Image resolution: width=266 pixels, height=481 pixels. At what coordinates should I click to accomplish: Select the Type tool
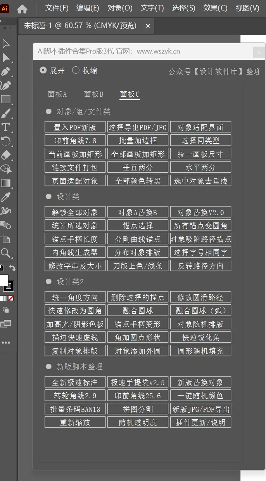[x=6, y=127]
